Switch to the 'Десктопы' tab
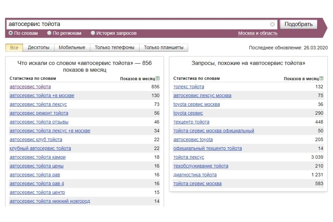The height and width of the screenshot is (222, 333). tap(38, 48)
